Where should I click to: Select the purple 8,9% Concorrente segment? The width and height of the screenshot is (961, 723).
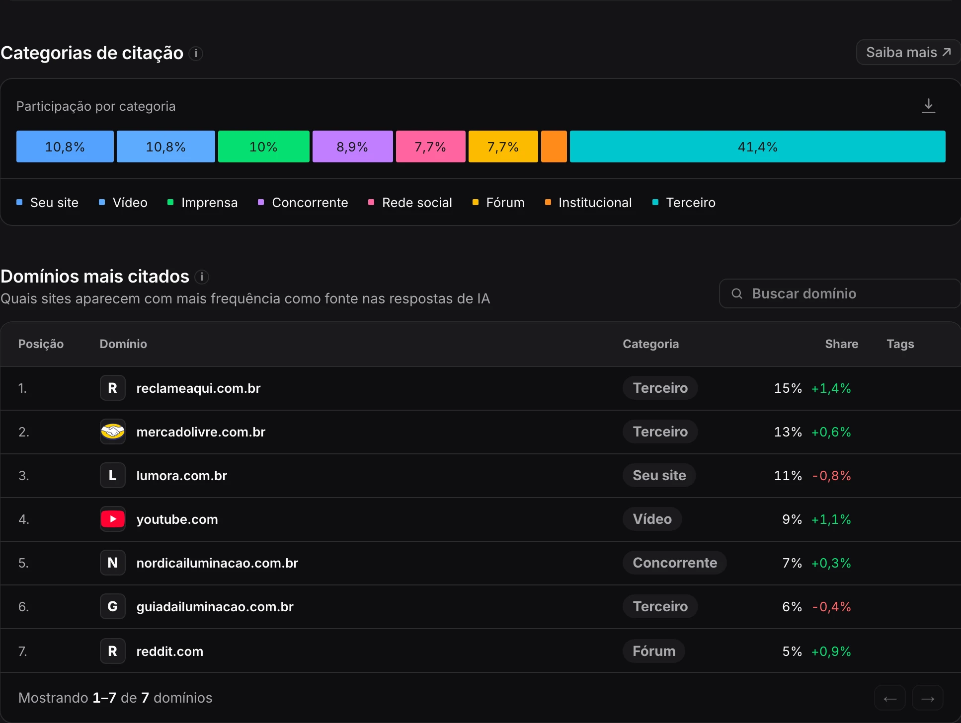click(x=353, y=146)
